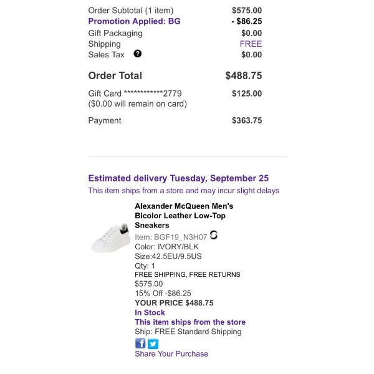Click the Share Your Purchase link
The image size is (374, 374).
(171, 353)
